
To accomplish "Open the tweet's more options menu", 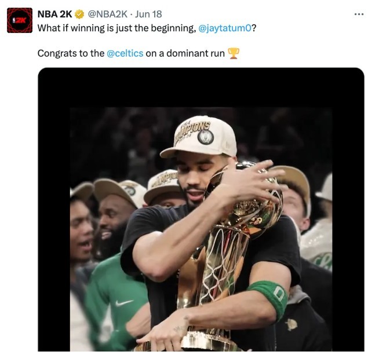I will [359, 14].
